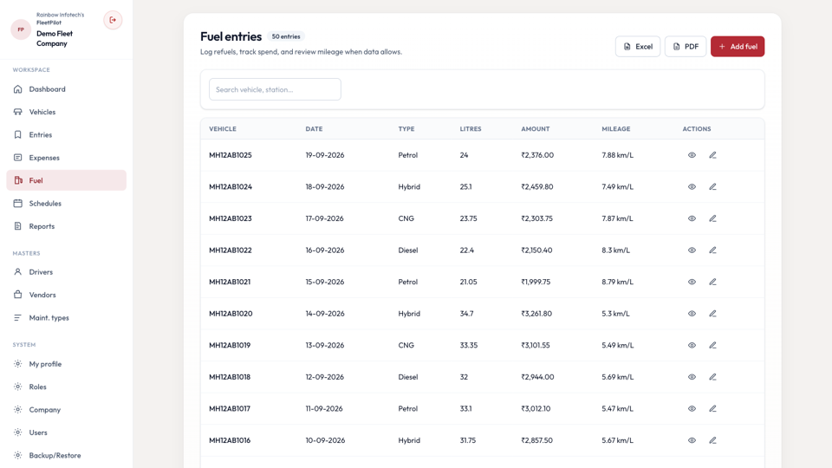Edit the fuel entry for MH12AB1018
The height and width of the screenshot is (468, 832).
click(x=712, y=377)
